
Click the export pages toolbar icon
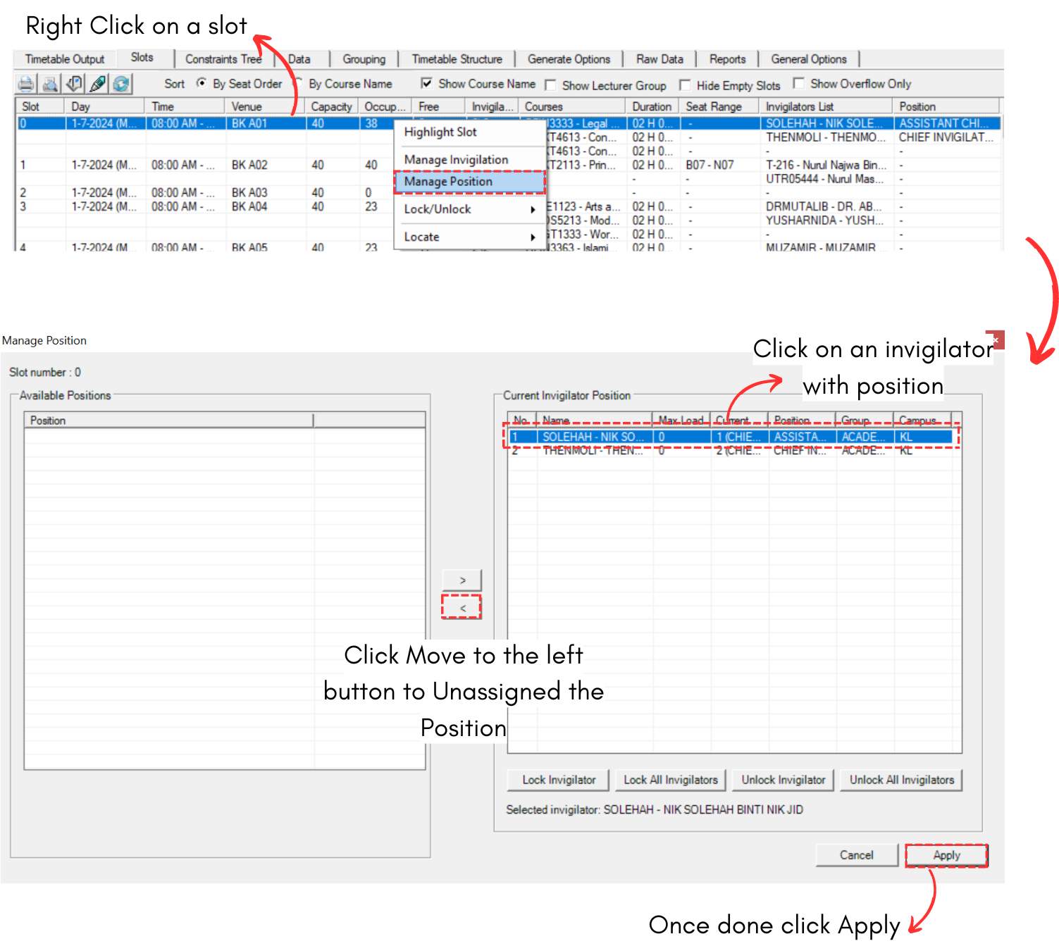pyautogui.click(x=74, y=85)
